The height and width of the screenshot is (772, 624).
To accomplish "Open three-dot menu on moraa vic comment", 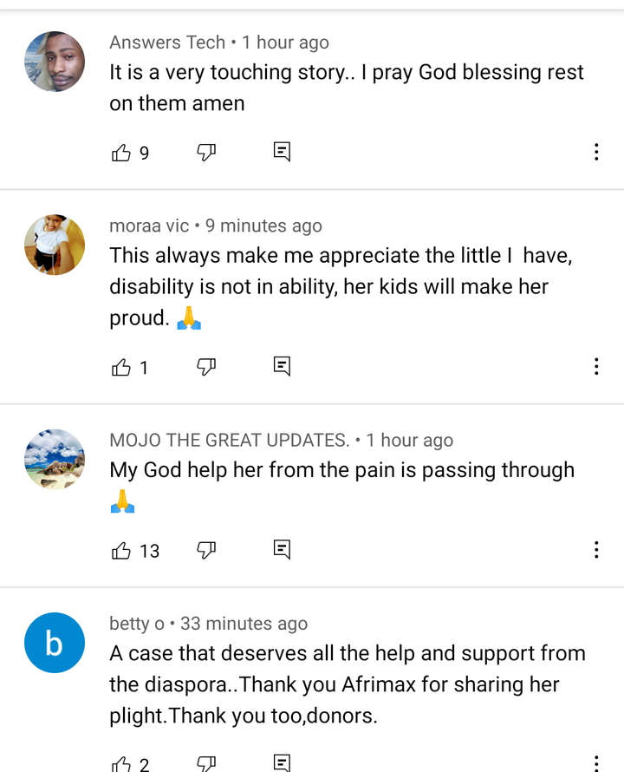I will tap(596, 367).
